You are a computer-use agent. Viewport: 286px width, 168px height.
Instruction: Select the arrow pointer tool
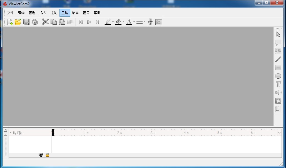[278, 35]
